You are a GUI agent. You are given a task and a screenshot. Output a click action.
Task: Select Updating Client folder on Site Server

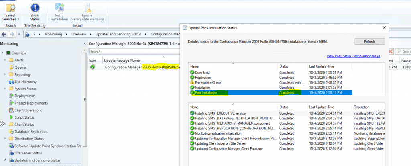(x=287, y=143)
